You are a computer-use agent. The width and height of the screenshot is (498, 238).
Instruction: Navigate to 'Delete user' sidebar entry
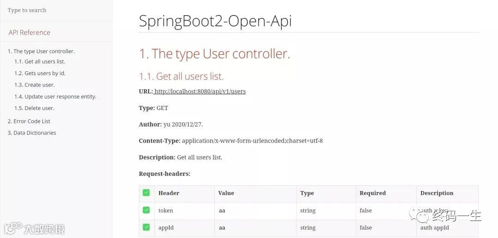34,108
